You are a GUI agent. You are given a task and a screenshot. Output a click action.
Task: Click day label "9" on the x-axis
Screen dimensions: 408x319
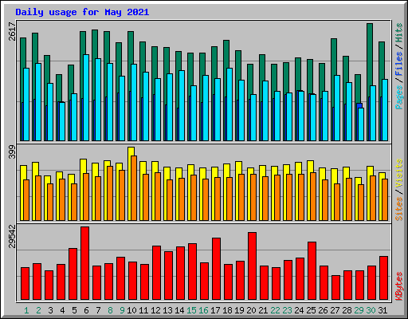122,310
